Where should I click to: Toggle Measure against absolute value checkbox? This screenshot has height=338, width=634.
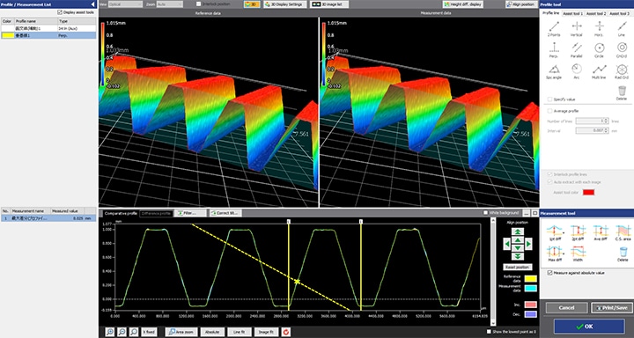tap(549, 273)
